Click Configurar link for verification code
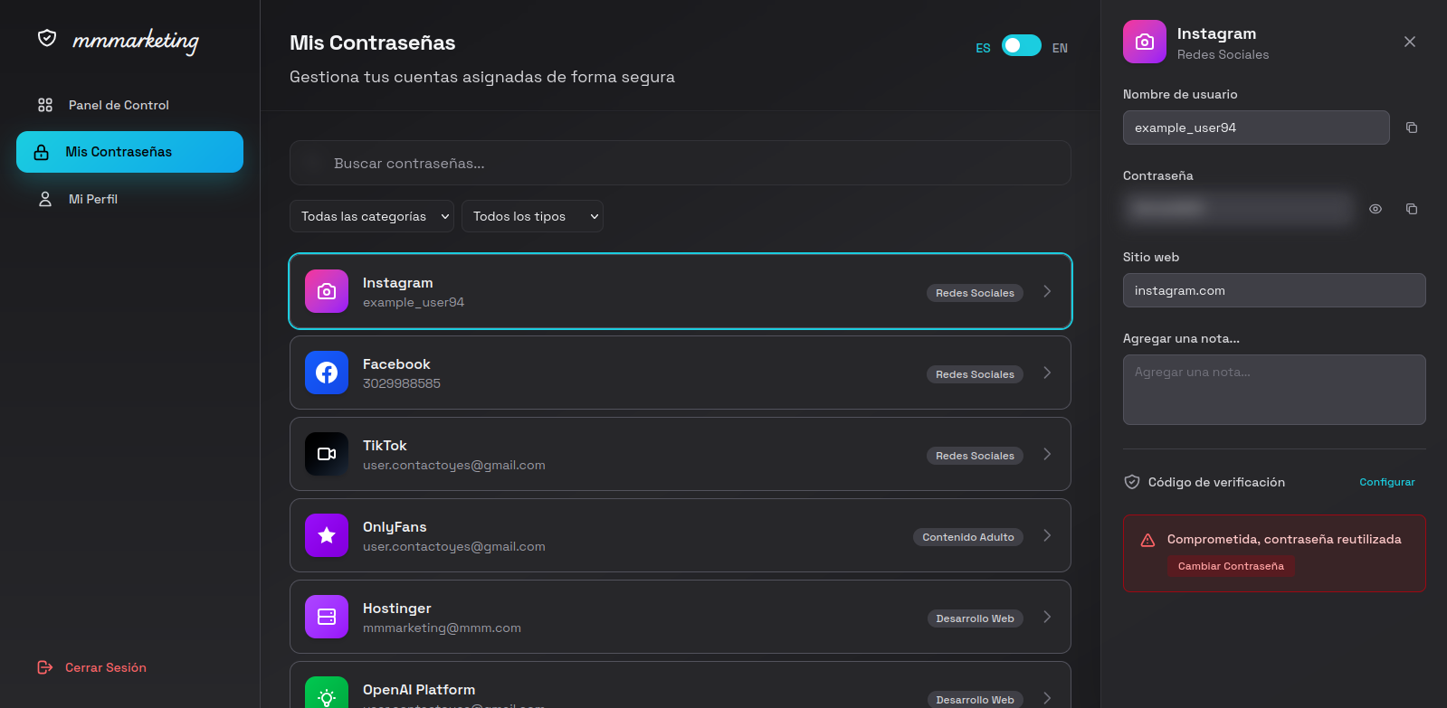This screenshot has height=708, width=1447. [1386, 482]
